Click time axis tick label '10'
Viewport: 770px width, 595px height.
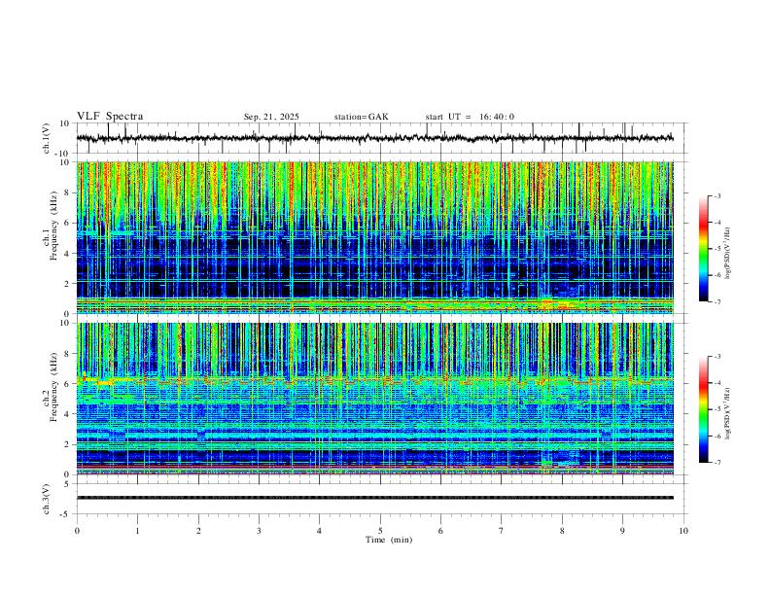click(683, 531)
